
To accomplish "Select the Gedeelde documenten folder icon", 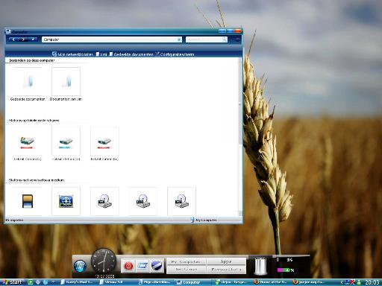I will (x=28, y=82).
